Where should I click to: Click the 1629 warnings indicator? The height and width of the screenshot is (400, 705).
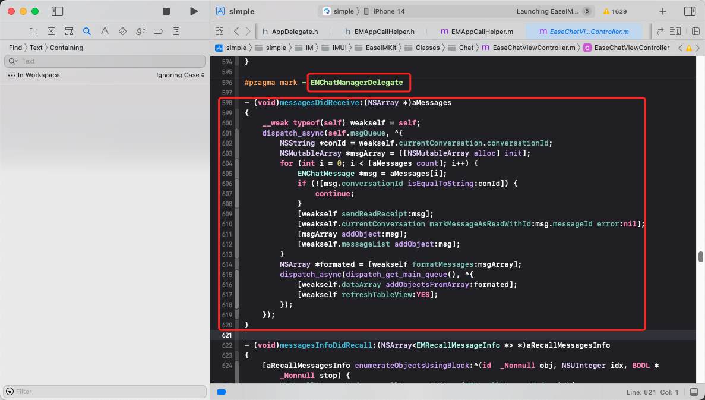615,11
